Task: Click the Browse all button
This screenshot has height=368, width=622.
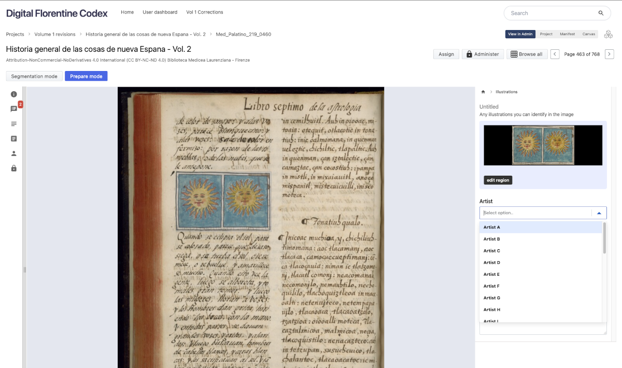Action: pyautogui.click(x=527, y=54)
